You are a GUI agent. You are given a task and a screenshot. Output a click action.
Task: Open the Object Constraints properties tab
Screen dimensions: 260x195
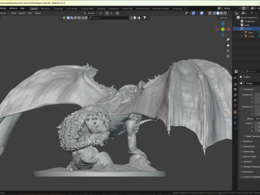click(235, 122)
